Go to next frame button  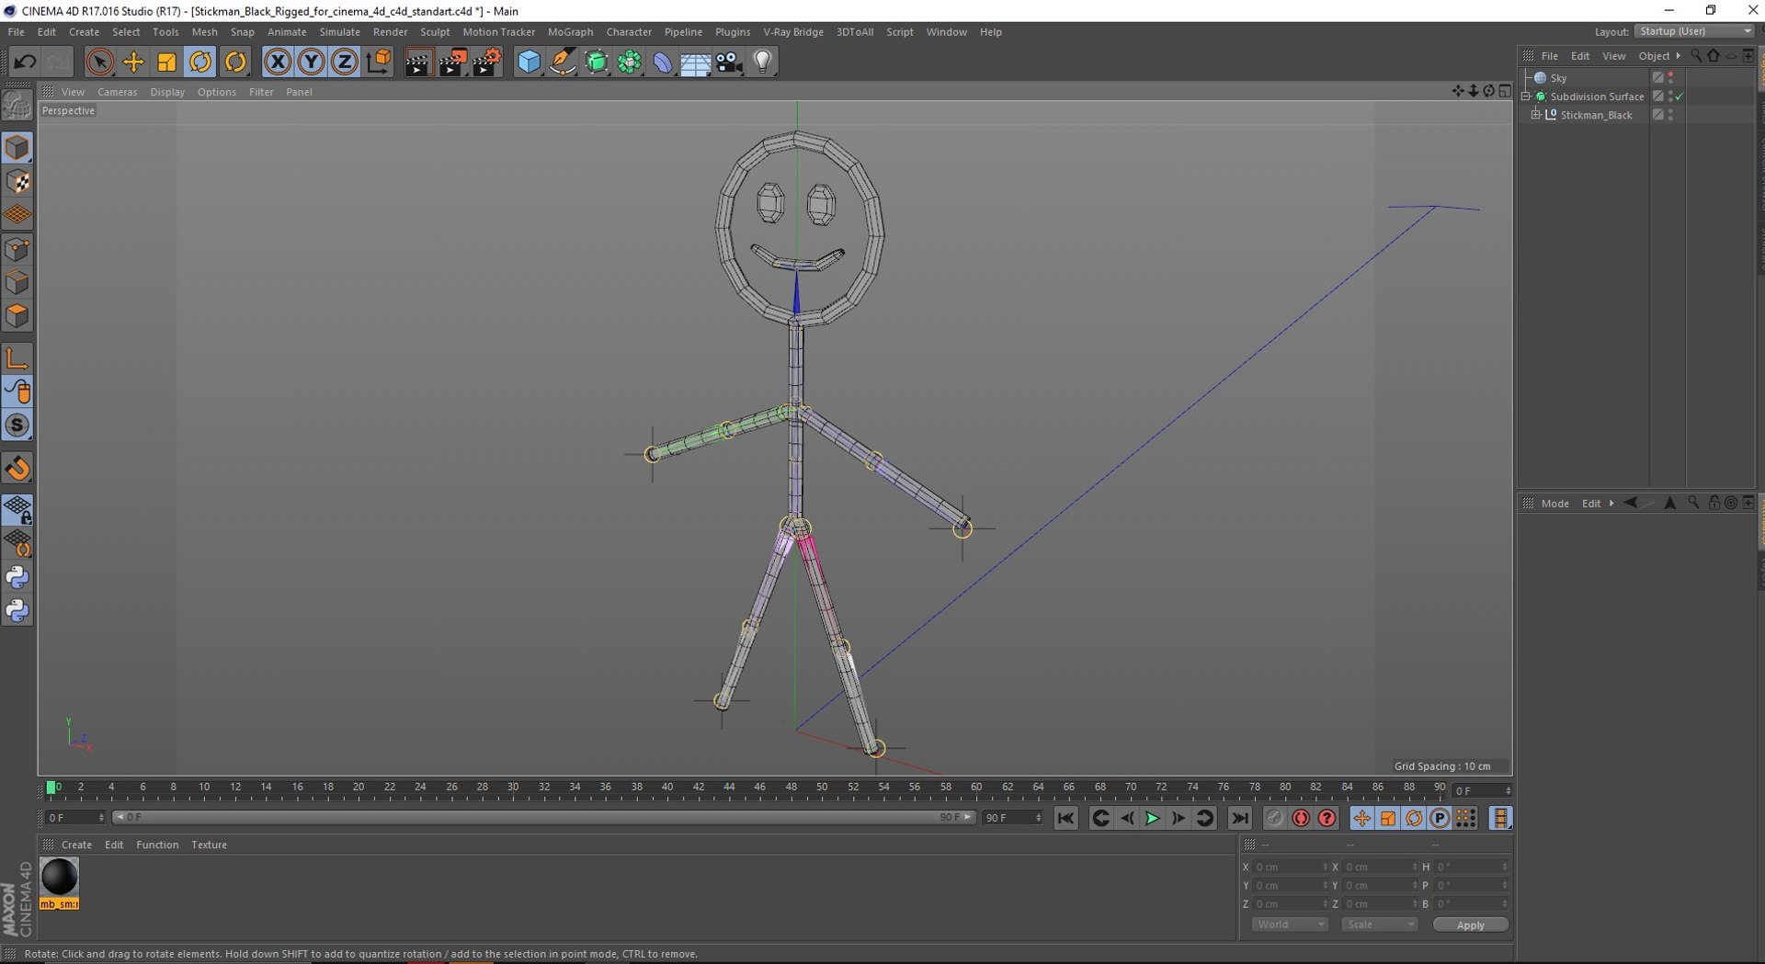click(1178, 818)
